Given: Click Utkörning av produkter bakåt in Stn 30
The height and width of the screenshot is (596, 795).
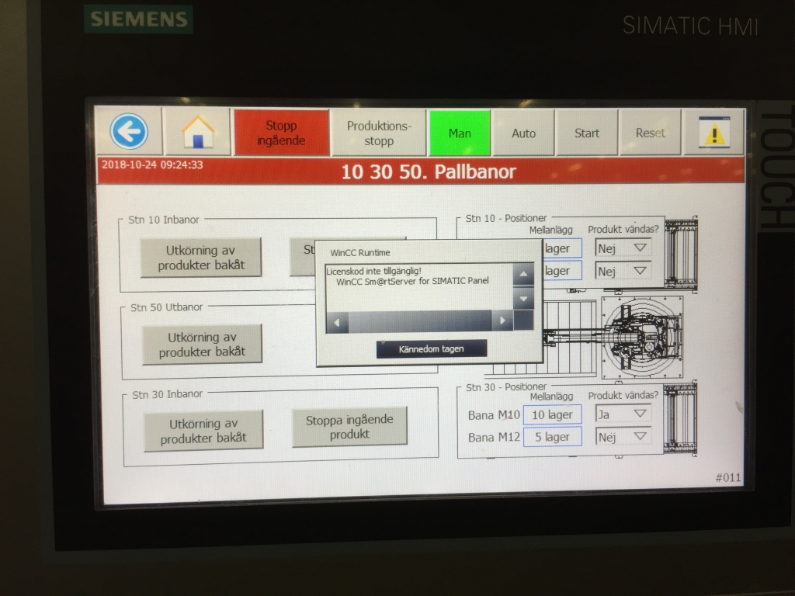Looking at the screenshot, I should point(203,431).
